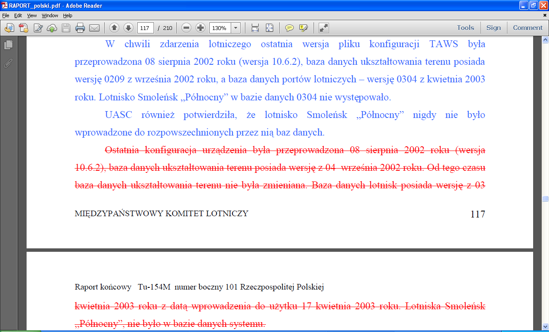Click blue line starting wersję 0209 z września
The width and height of the screenshot is (549, 332).
(280, 79)
